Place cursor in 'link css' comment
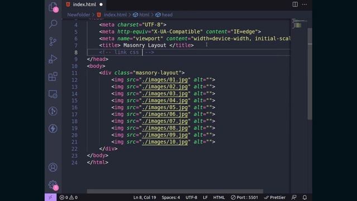The width and height of the screenshot is (357, 201). tap(127, 52)
